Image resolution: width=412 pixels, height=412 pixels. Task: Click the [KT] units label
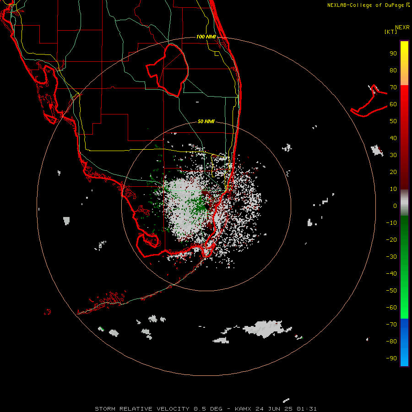pos(390,32)
